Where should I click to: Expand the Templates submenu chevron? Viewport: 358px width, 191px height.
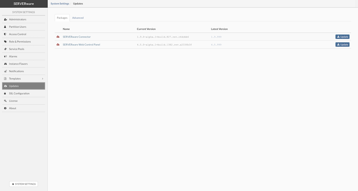(x=43, y=79)
